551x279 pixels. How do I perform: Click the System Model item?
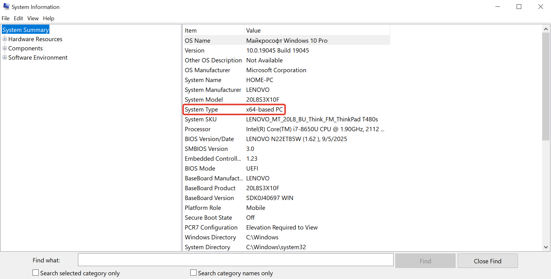tap(204, 100)
